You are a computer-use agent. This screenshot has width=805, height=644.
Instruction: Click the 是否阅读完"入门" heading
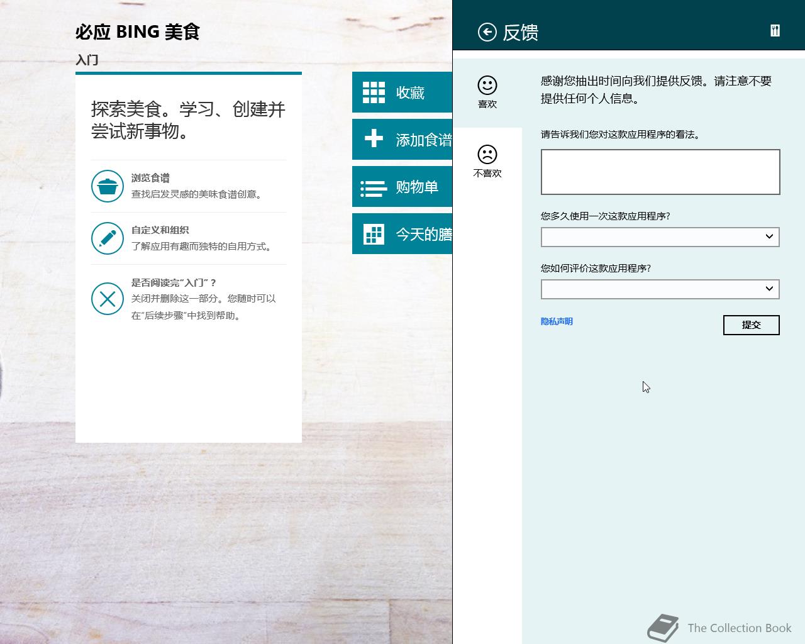174,283
